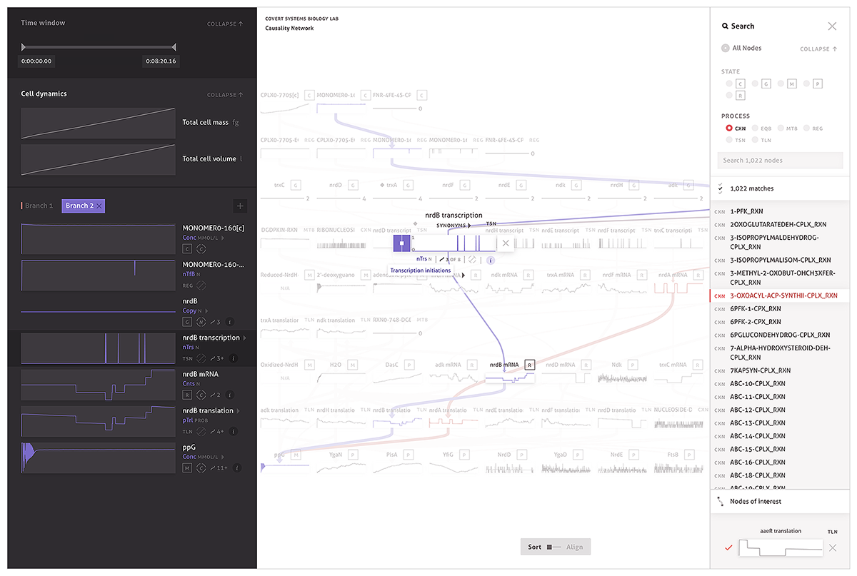Viewport: 857px width, 576px height.
Task: Collapse the Time window section
Action: click(x=225, y=24)
